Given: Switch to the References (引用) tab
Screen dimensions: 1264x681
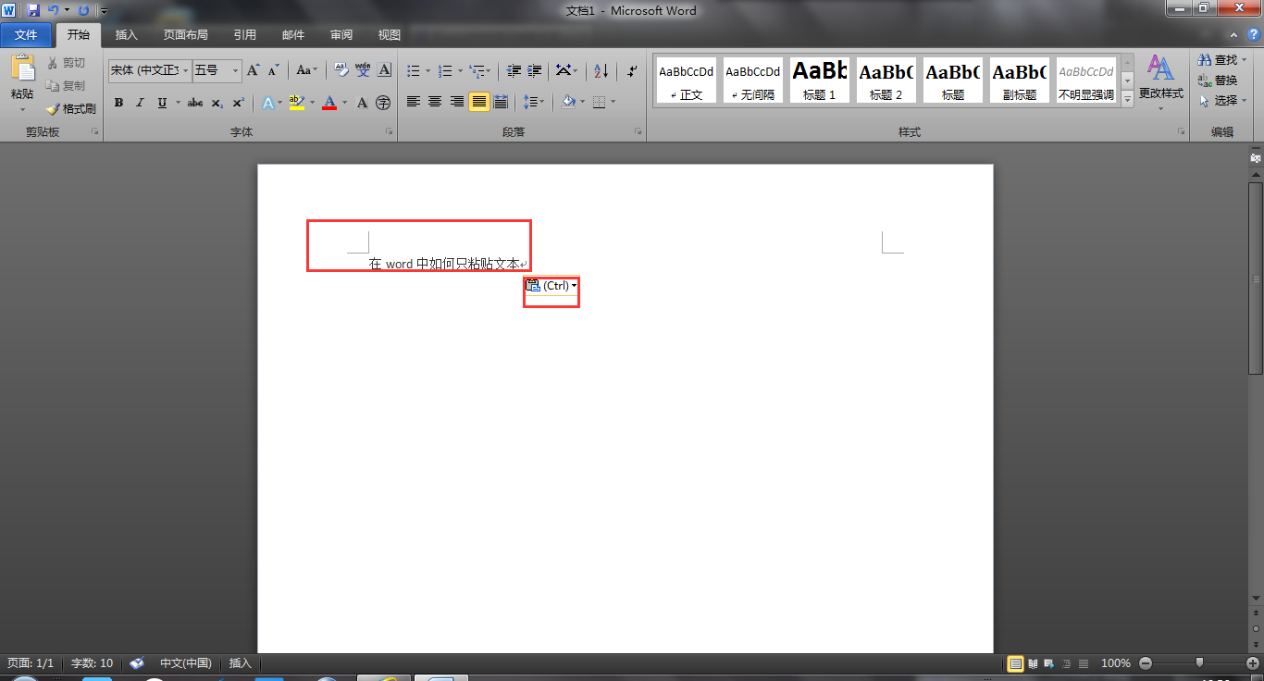Looking at the screenshot, I should click(244, 35).
